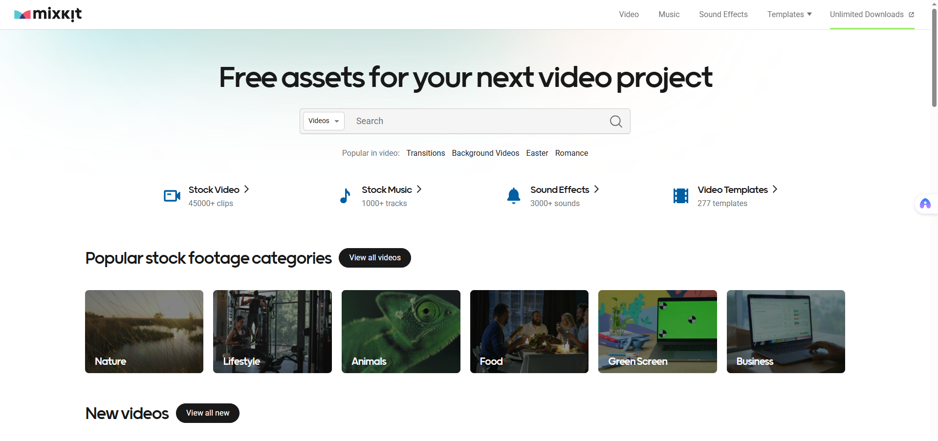The height and width of the screenshot is (441, 938).
Task: Click the magnifying glass search icon
Action: [616, 121]
